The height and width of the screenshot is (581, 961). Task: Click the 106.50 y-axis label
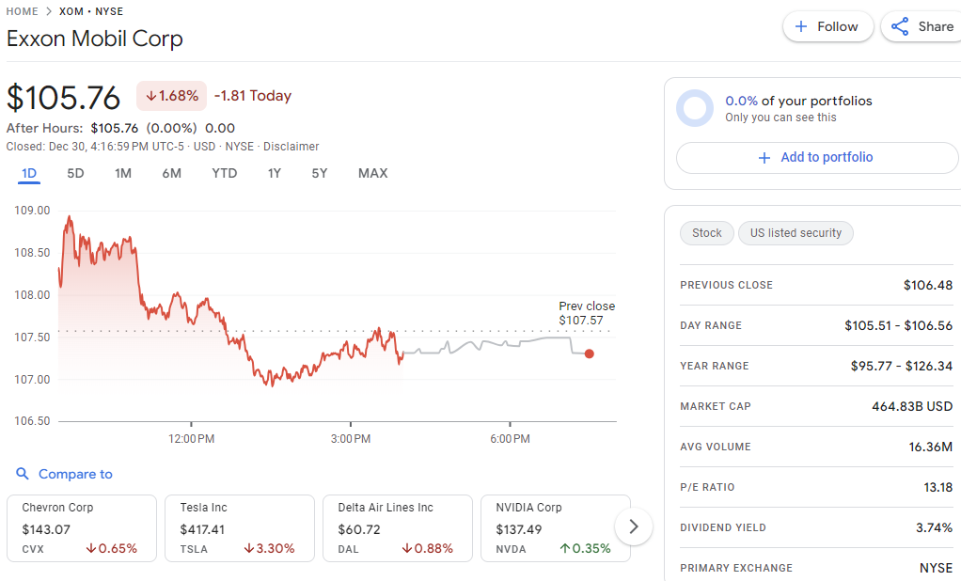coord(32,421)
